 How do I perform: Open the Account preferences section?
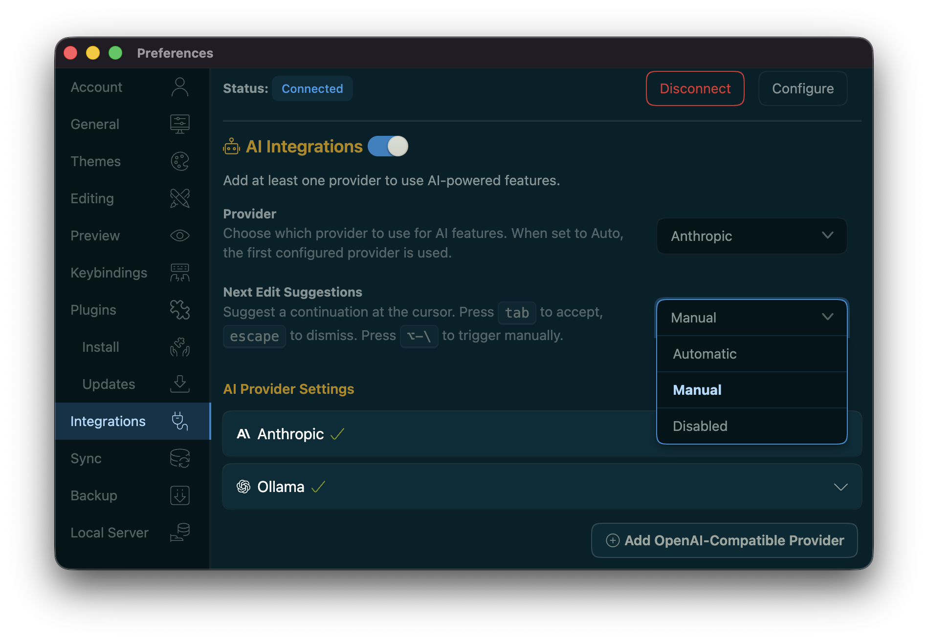click(x=133, y=87)
